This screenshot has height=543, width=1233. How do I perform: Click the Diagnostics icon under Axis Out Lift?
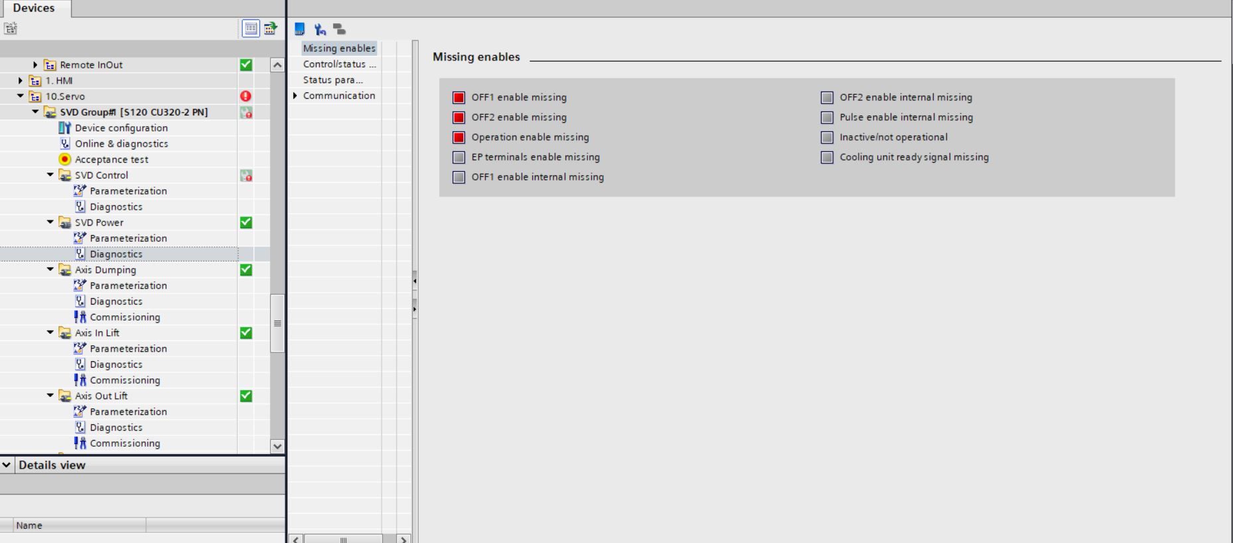point(80,427)
